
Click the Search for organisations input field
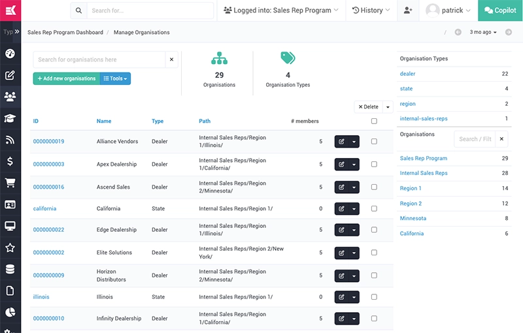pyautogui.click(x=98, y=59)
